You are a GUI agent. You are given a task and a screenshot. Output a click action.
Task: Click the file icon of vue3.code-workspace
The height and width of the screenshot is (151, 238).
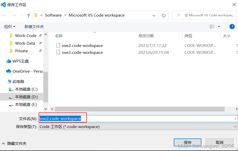pos(58,52)
